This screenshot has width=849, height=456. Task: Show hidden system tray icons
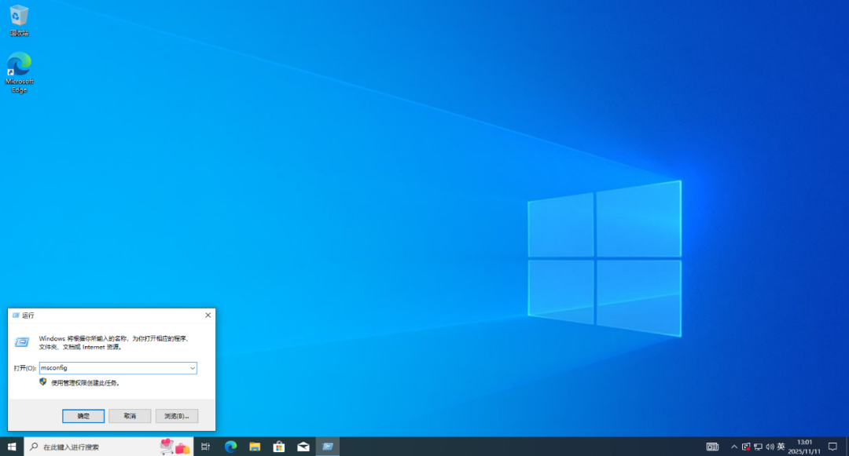(734, 447)
